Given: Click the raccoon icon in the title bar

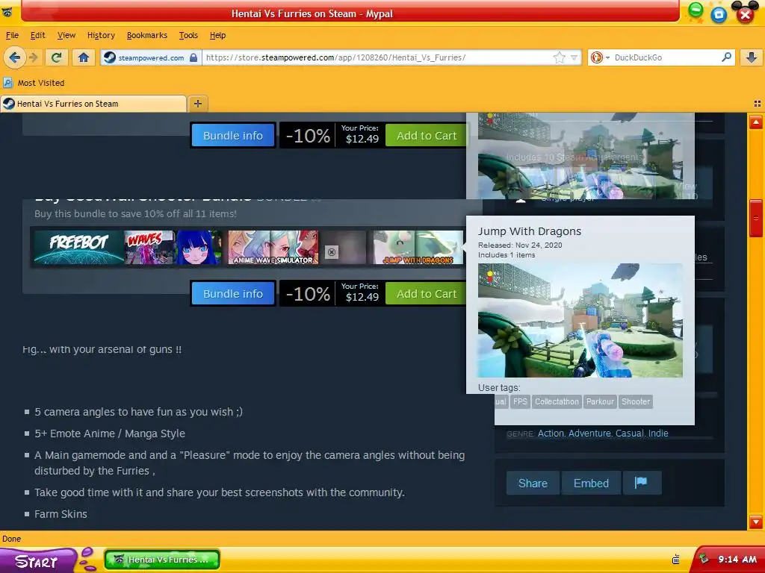Looking at the screenshot, I should pyautogui.click(x=7, y=12).
